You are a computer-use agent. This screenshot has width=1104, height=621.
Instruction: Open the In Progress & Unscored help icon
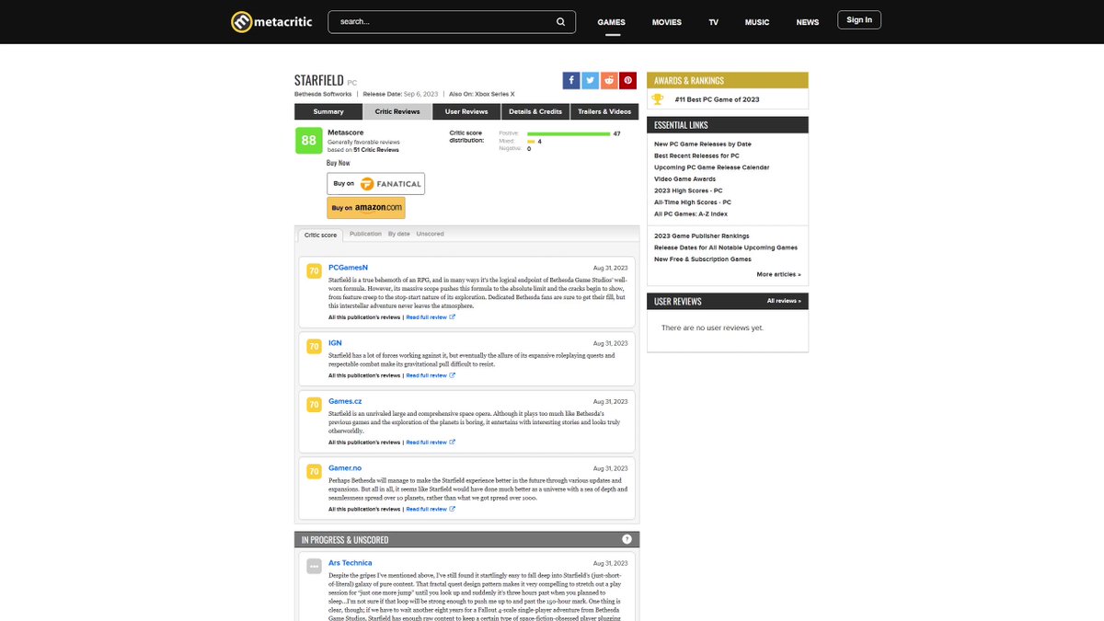[627, 539]
